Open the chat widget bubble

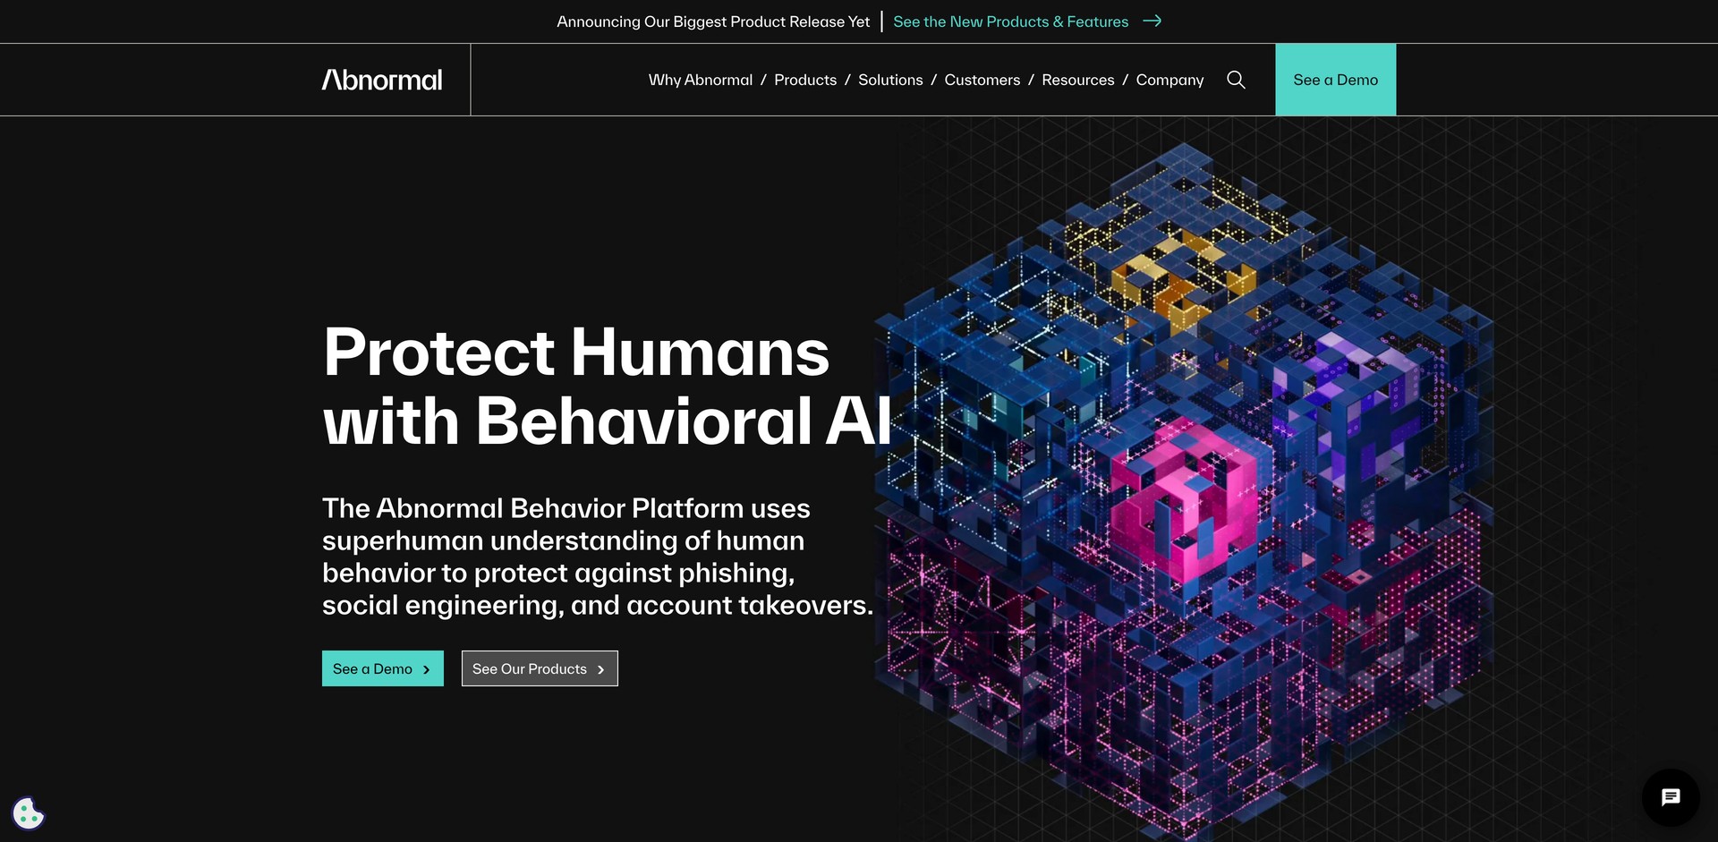pyautogui.click(x=1670, y=797)
